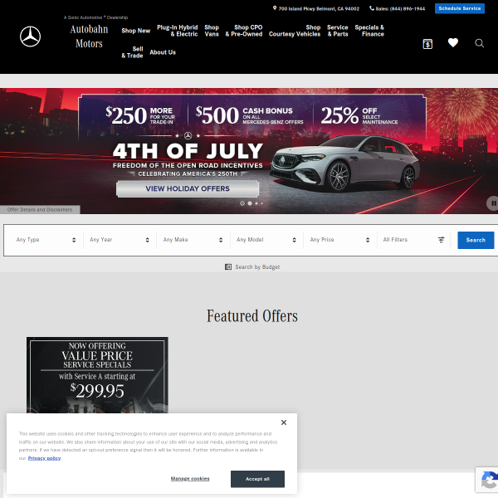498x498 pixels.
Task: Open Specials & Finance menu
Action: tap(369, 31)
